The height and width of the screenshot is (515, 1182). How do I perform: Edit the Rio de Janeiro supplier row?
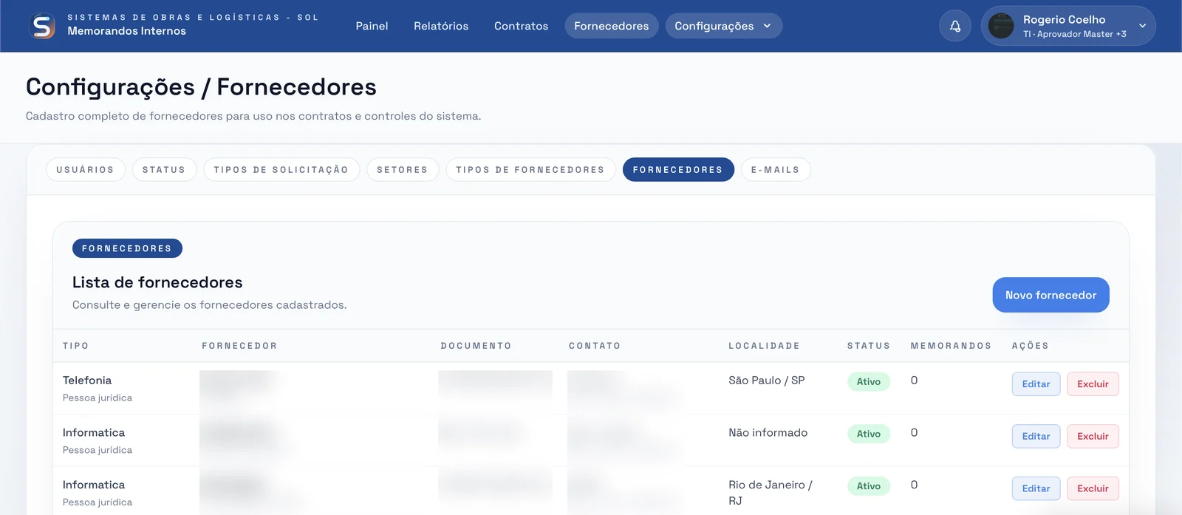(1036, 488)
